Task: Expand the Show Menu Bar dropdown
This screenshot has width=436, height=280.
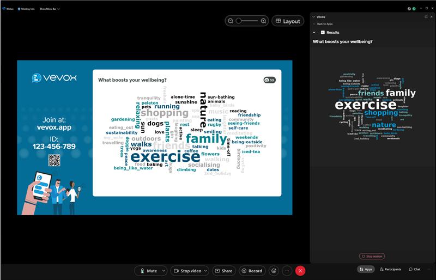Action: pyautogui.click(x=50, y=9)
